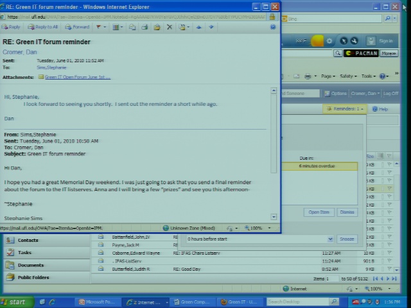Click the check messages icon beside categories
This screenshot has height=308, width=411.
pos(132,27)
